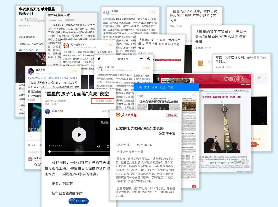278x207 pixels.
Task: Click headline "星星的孩子"用画笔"点亮"夜空
Action: pyautogui.click(x=77, y=94)
